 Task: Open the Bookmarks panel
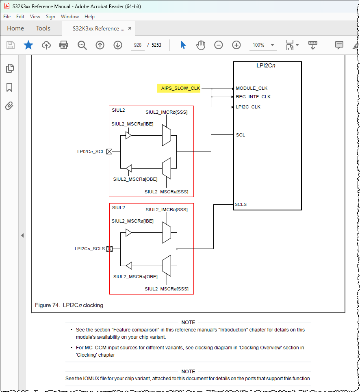(x=10, y=87)
